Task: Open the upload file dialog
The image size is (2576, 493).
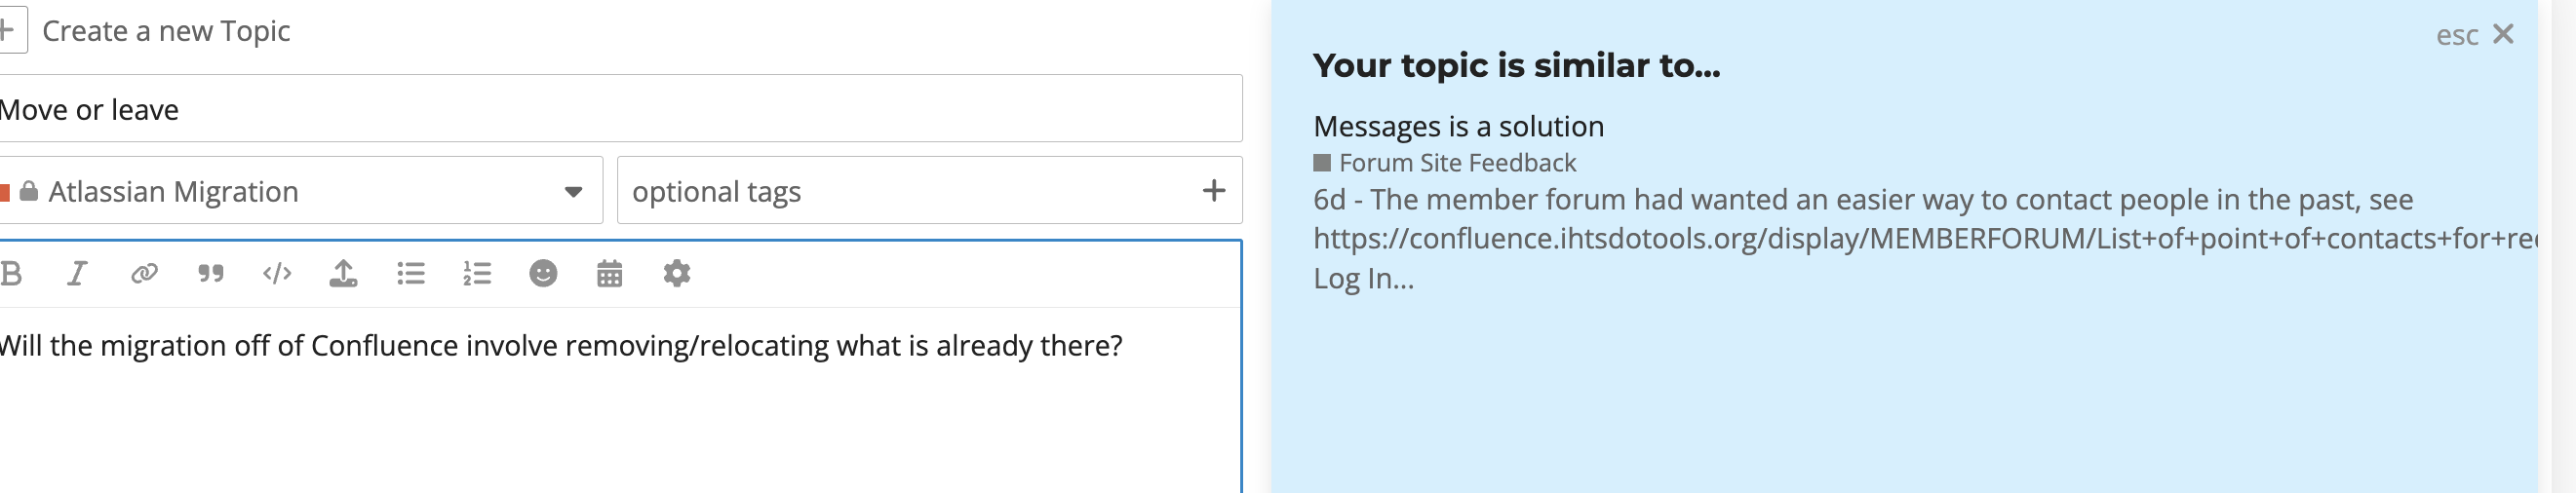Action: pos(343,273)
